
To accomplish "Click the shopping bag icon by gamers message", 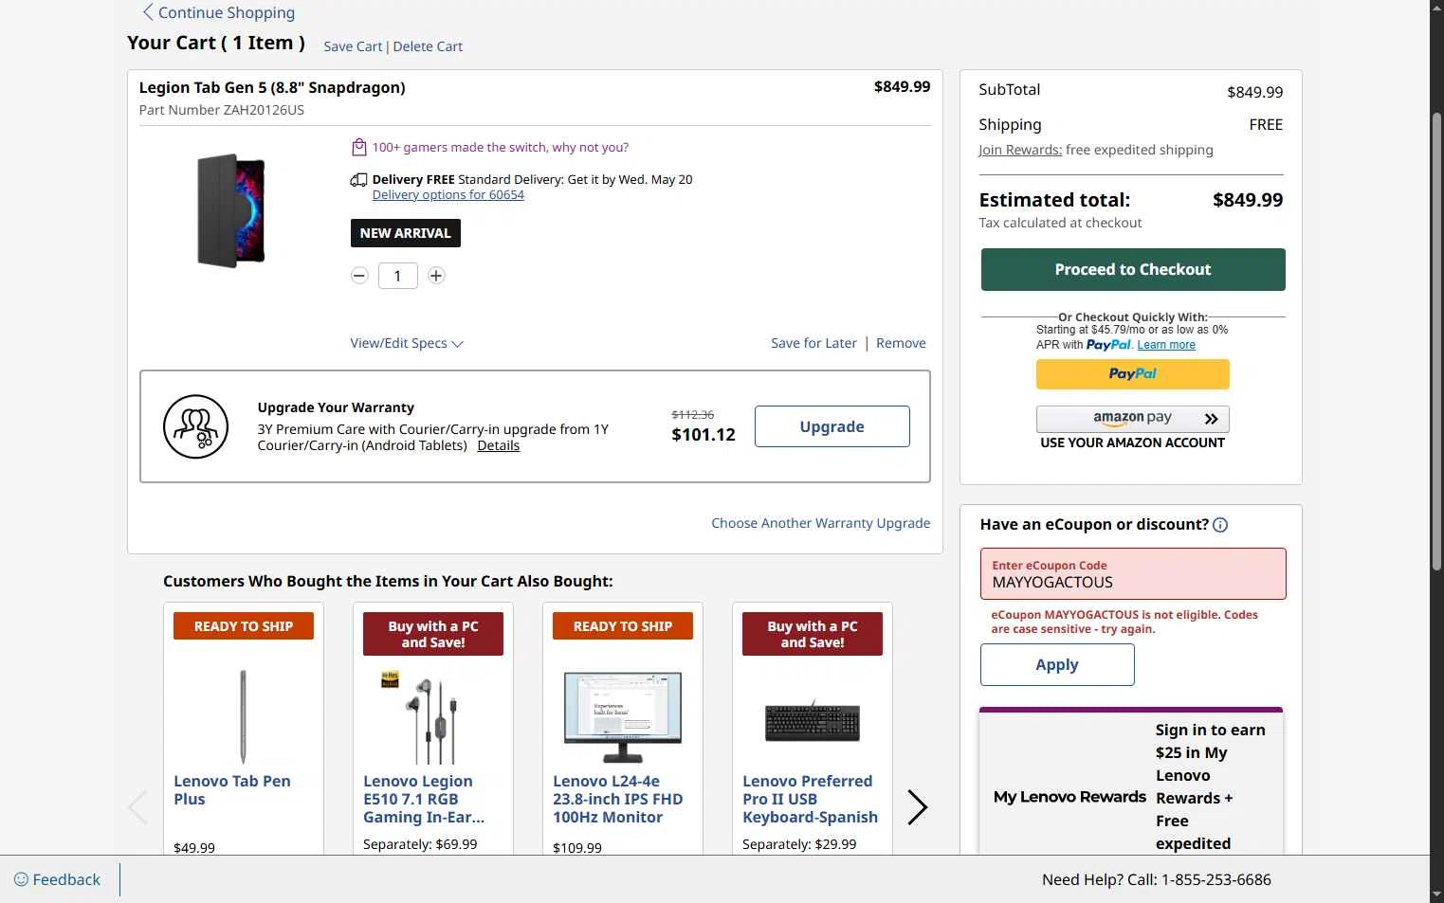I will pyautogui.click(x=358, y=147).
